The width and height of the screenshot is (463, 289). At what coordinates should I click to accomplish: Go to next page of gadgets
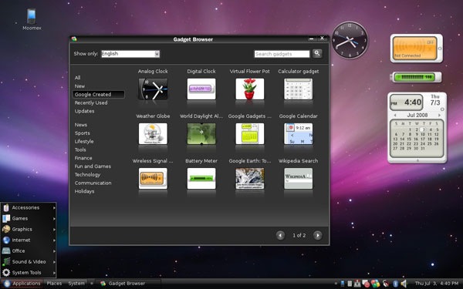(318, 235)
